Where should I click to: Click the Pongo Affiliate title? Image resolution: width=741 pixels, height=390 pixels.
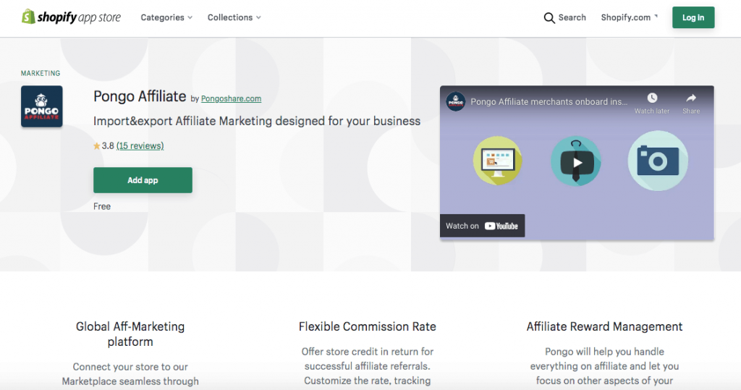pyautogui.click(x=140, y=96)
